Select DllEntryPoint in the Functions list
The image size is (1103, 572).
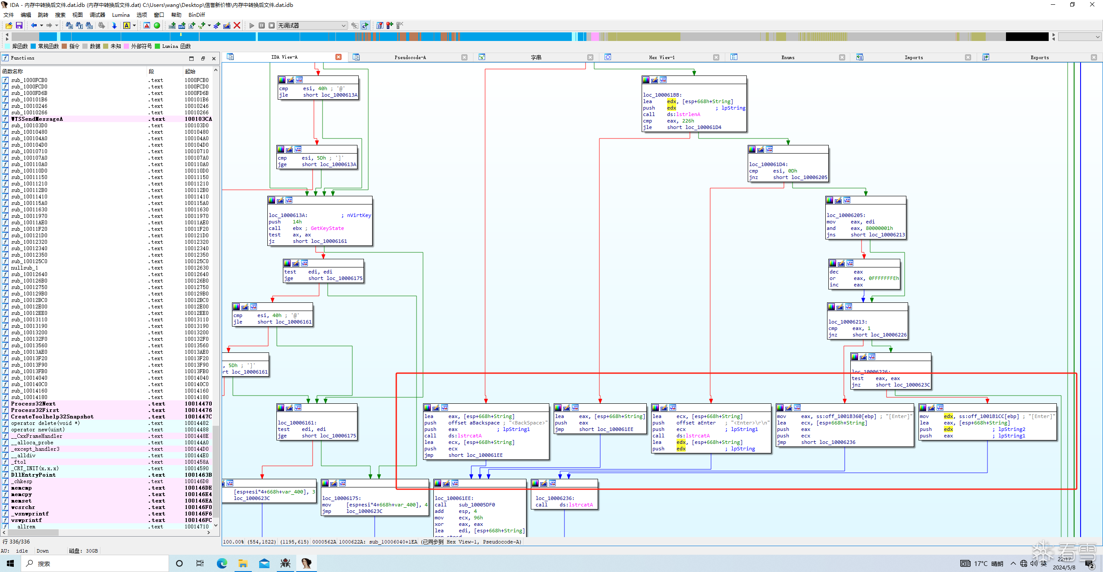107,475
